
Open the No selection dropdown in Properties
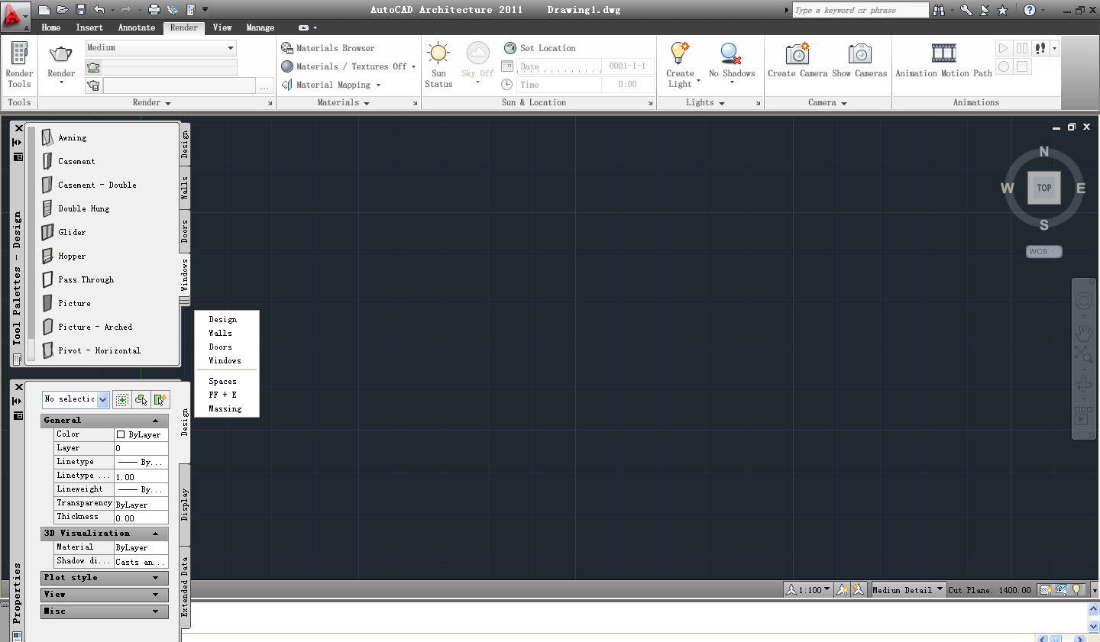[102, 399]
